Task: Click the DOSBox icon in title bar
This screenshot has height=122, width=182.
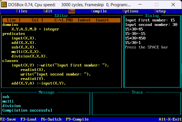Action: click(4, 5)
